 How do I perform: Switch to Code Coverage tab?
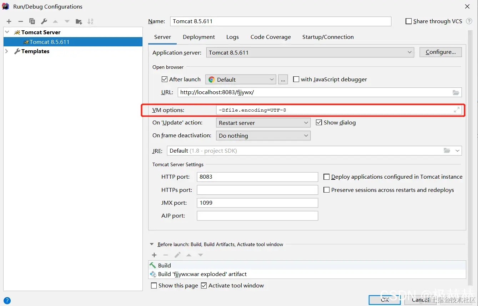[x=271, y=37]
